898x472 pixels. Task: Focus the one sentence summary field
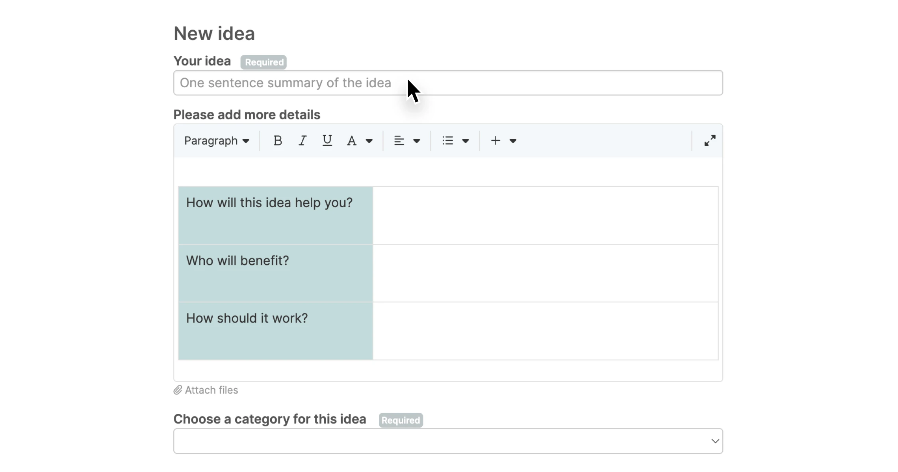click(448, 83)
